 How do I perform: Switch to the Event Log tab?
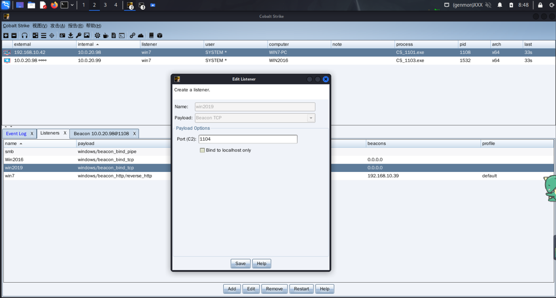click(16, 134)
